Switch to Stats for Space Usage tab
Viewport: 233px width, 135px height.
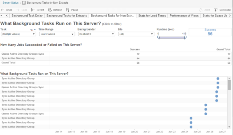tap(215, 15)
